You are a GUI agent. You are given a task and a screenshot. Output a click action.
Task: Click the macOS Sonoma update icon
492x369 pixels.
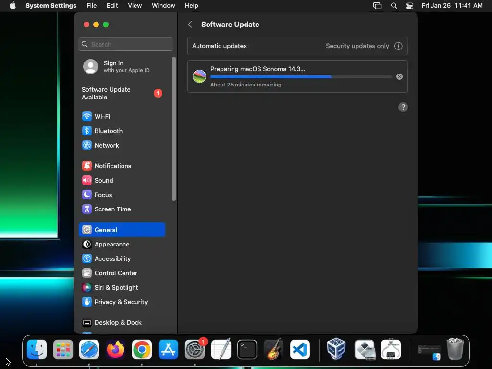pyautogui.click(x=199, y=76)
